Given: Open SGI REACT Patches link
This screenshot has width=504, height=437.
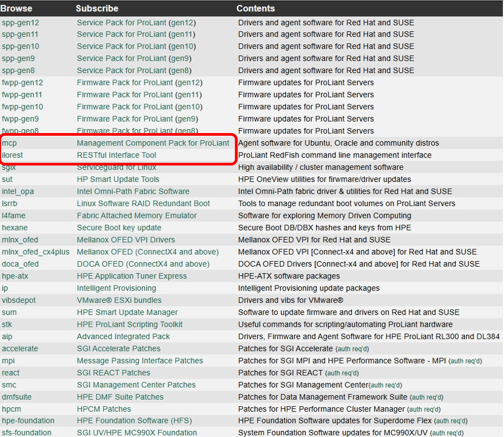Looking at the screenshot, I should [114, 373].
